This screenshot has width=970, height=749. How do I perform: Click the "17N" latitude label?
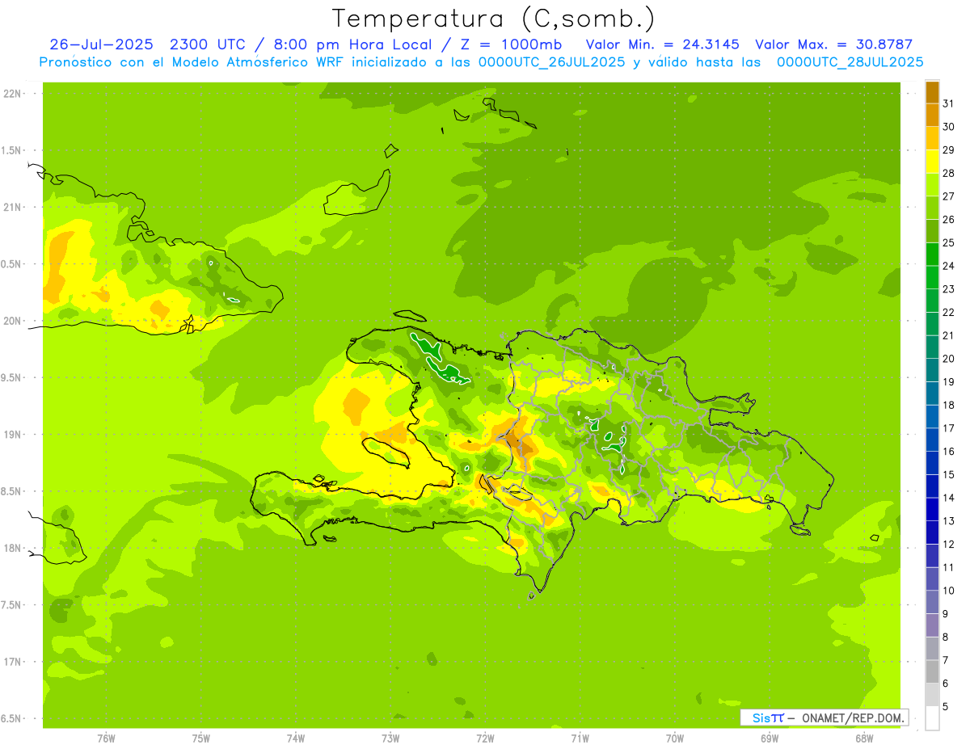[x=11, y=662]
